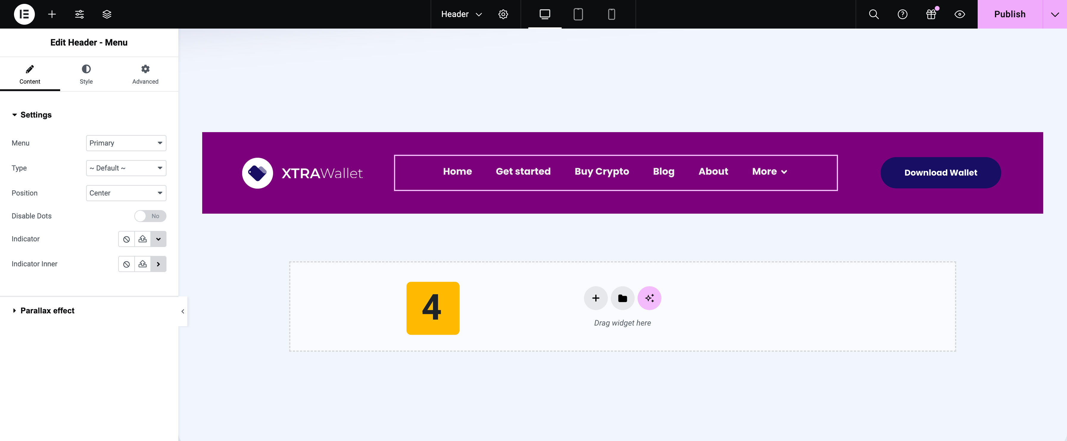Toggle the Disable Dots switch
The height and width of the screenshot is (441, 1067).
click(x=150, y=216)
